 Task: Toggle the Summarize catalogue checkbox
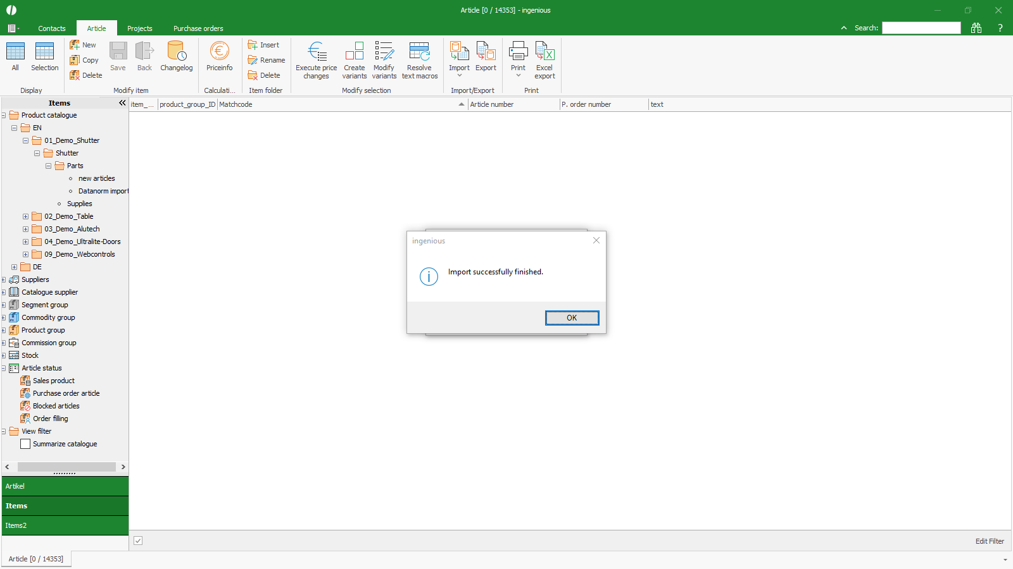pyautogui.click(x=25, y=444)
